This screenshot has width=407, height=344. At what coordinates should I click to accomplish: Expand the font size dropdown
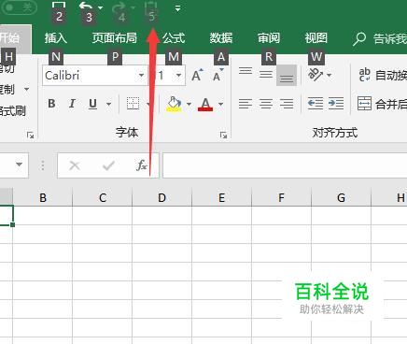pyautogui.click(x=178, y=75)
